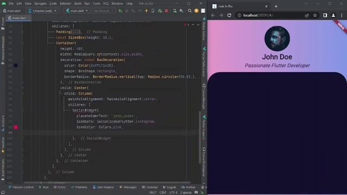347x195 pixels.
Task: Open the Logcat tool window
Action: (169, 187)
